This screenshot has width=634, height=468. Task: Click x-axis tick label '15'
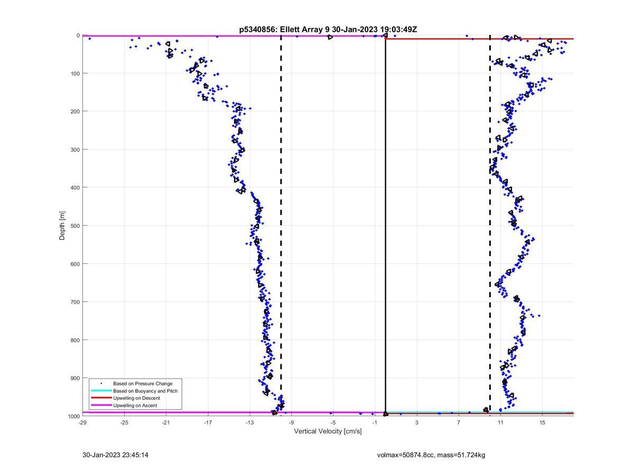(542, 422)
